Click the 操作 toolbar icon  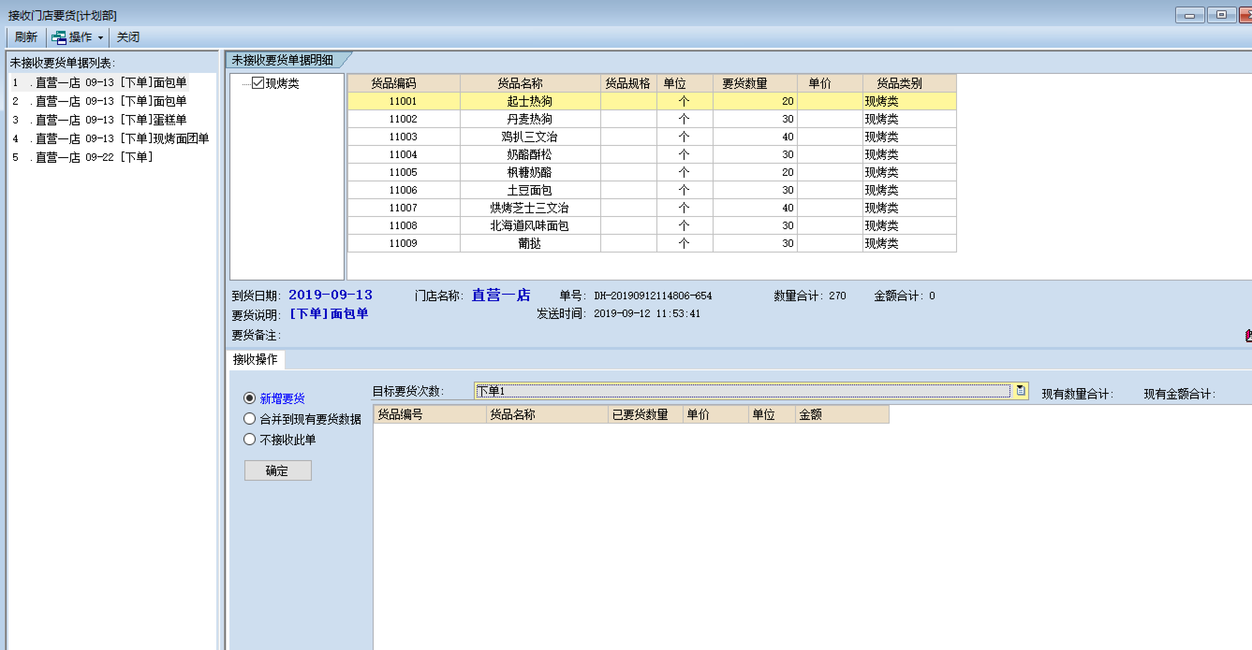click(59, 37)
